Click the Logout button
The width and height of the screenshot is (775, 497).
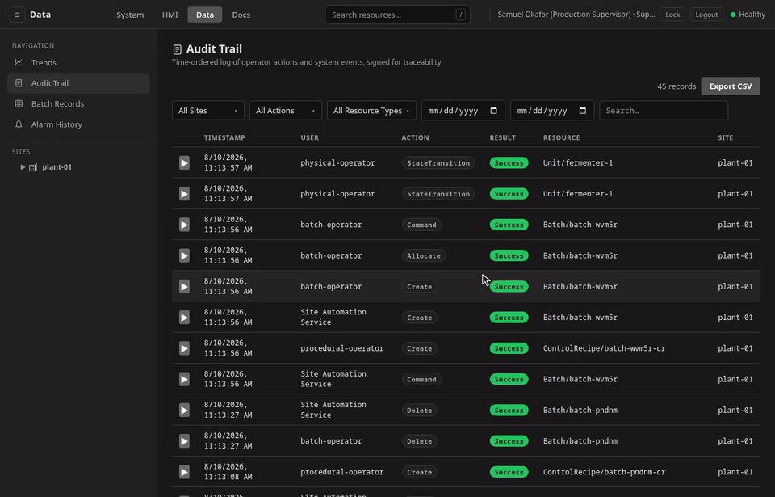coord(706,15)
